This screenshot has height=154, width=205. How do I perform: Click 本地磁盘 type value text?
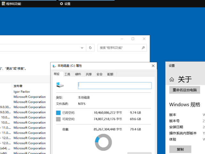pyautogui.click(x=84, y=98)
